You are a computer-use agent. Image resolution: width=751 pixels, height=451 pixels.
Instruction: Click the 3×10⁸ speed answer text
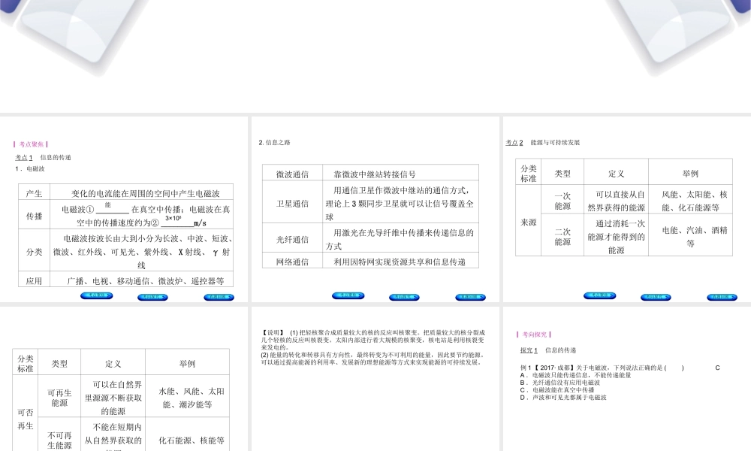click(x=173, y=218)
